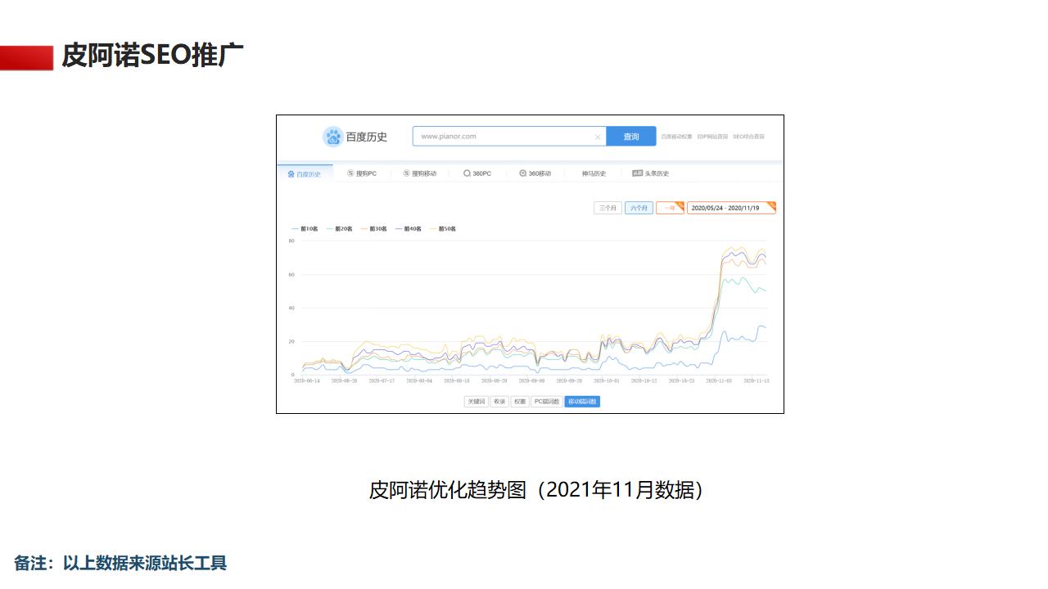The width and height of the screenshot is (1048, 589).
Task: Open the 同IP网站查询 link
Action: pyautogui.click(x=712, y=137)
